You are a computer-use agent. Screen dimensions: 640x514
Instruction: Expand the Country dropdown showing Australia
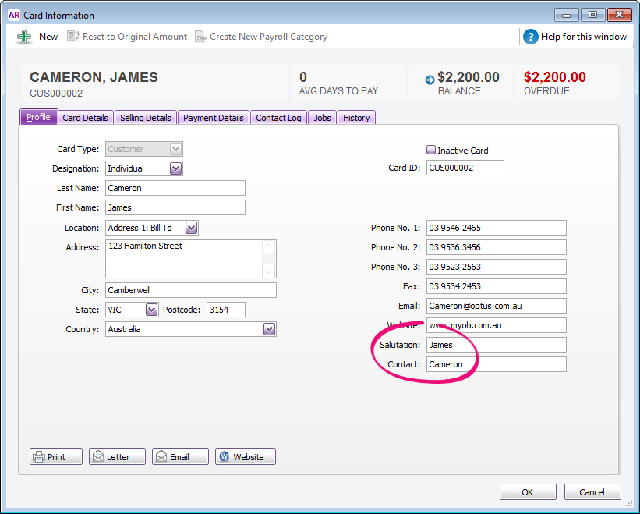[269, 329]
